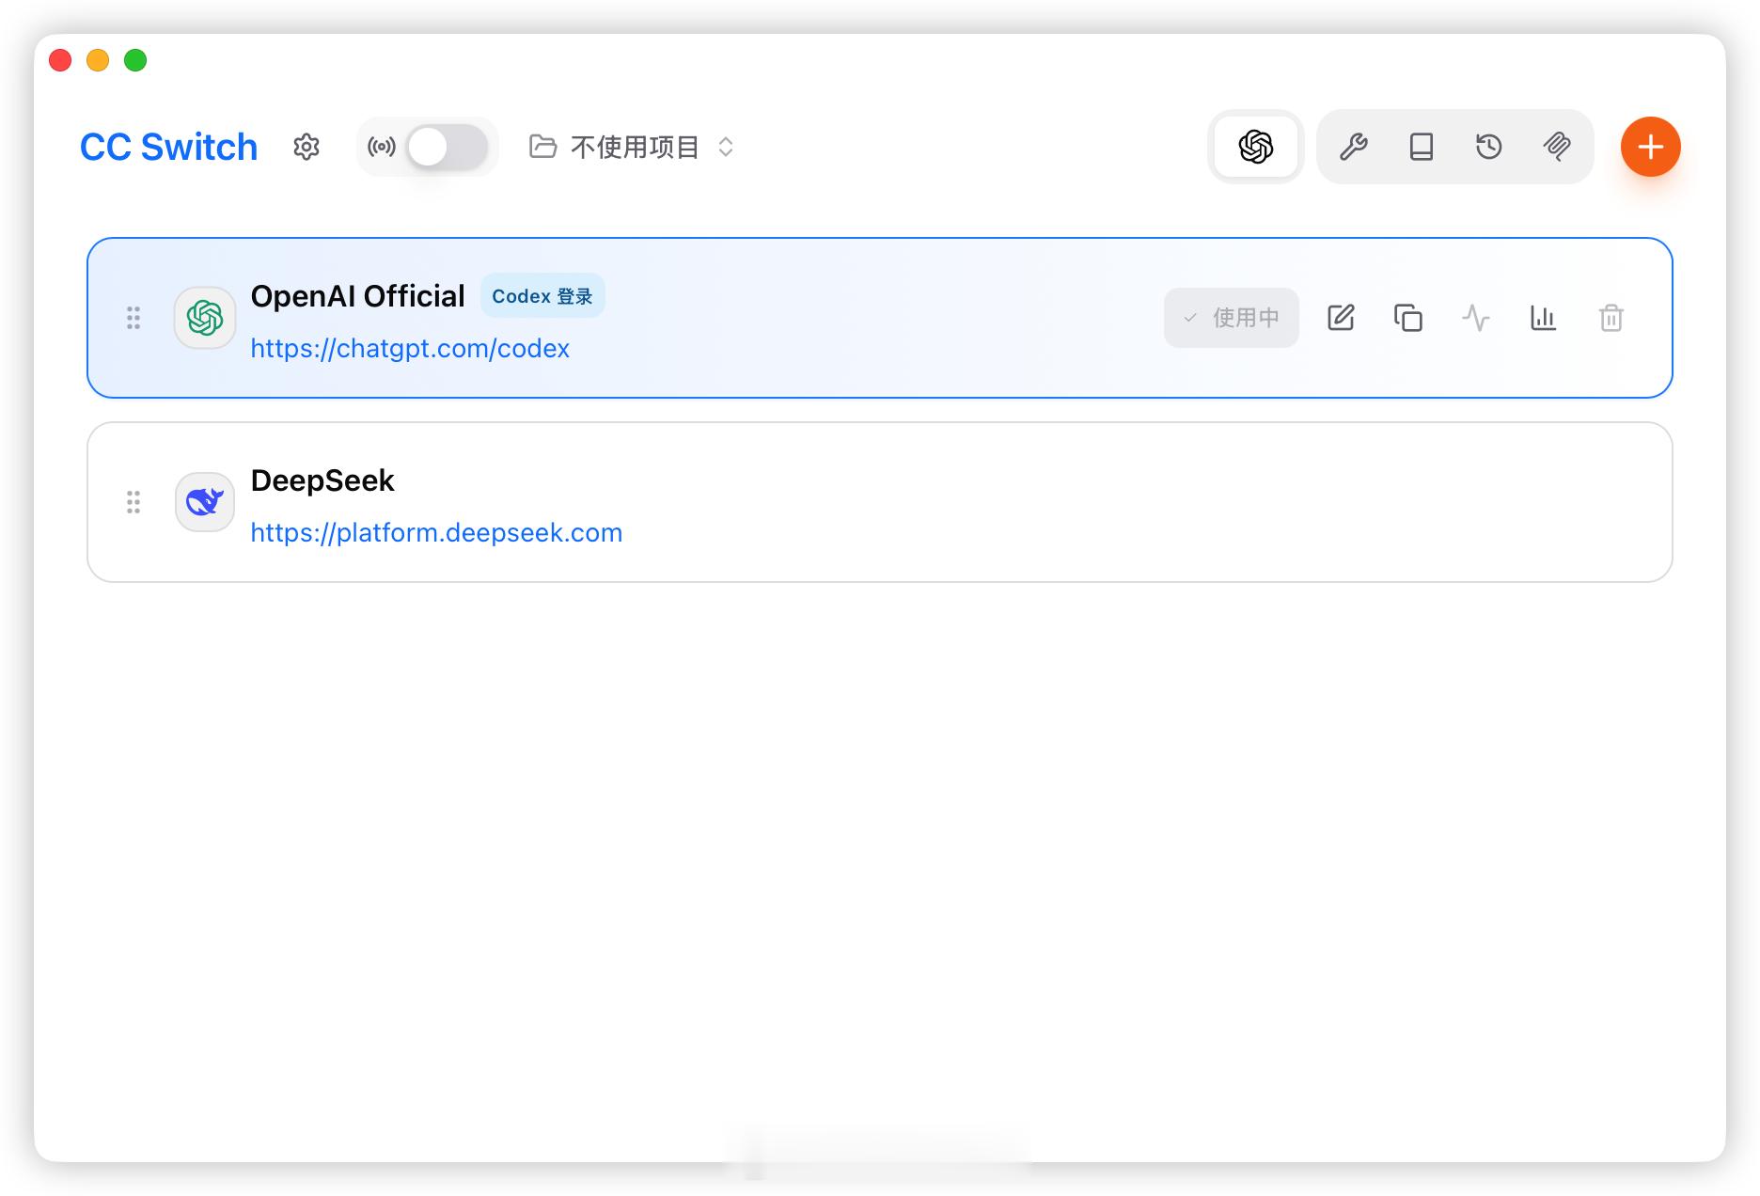
Task: Click the OpenAI Official title
Action: click(x=357, y=296)
